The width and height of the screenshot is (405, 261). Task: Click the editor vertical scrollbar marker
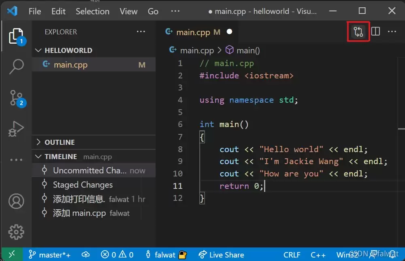point(401,128)
